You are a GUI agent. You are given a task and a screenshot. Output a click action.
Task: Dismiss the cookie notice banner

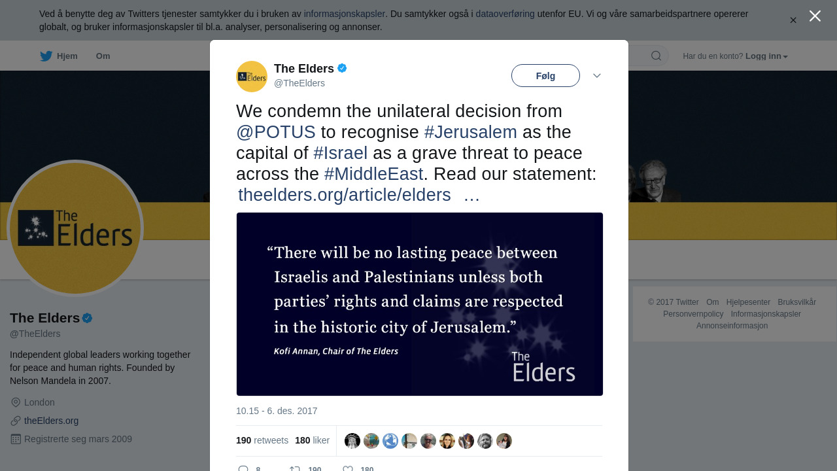793,20
